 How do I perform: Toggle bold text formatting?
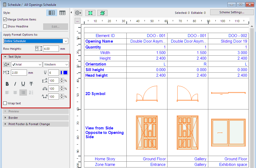pyautogui.click(x=7, y=84)
